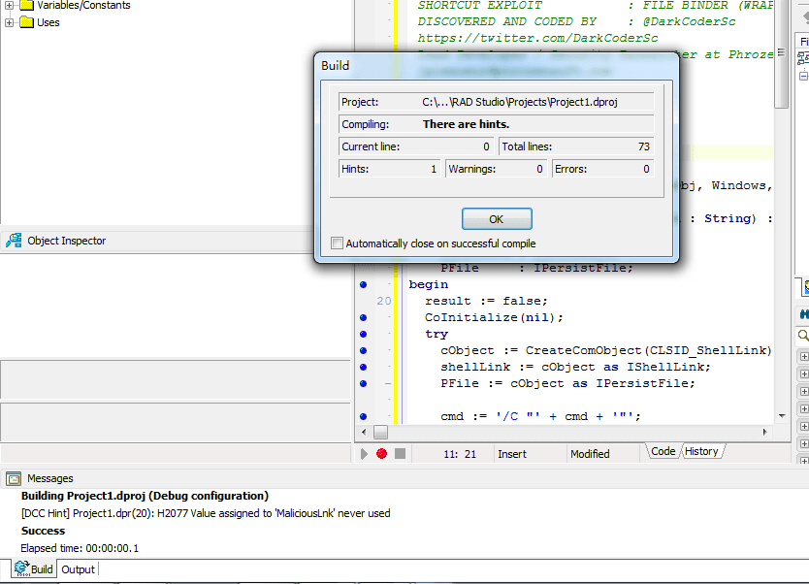Click the gray stop macro square
This screenshot has height=584, width=809.
point(400,453)
